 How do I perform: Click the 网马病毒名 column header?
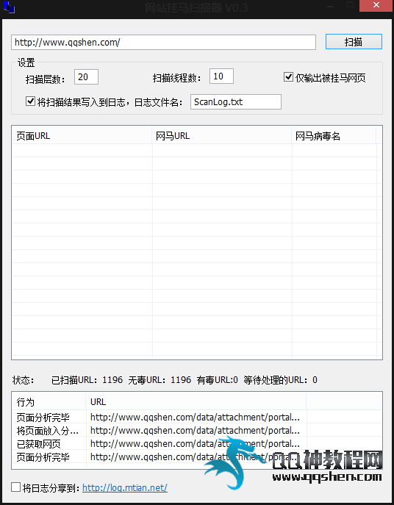point(334,136)
